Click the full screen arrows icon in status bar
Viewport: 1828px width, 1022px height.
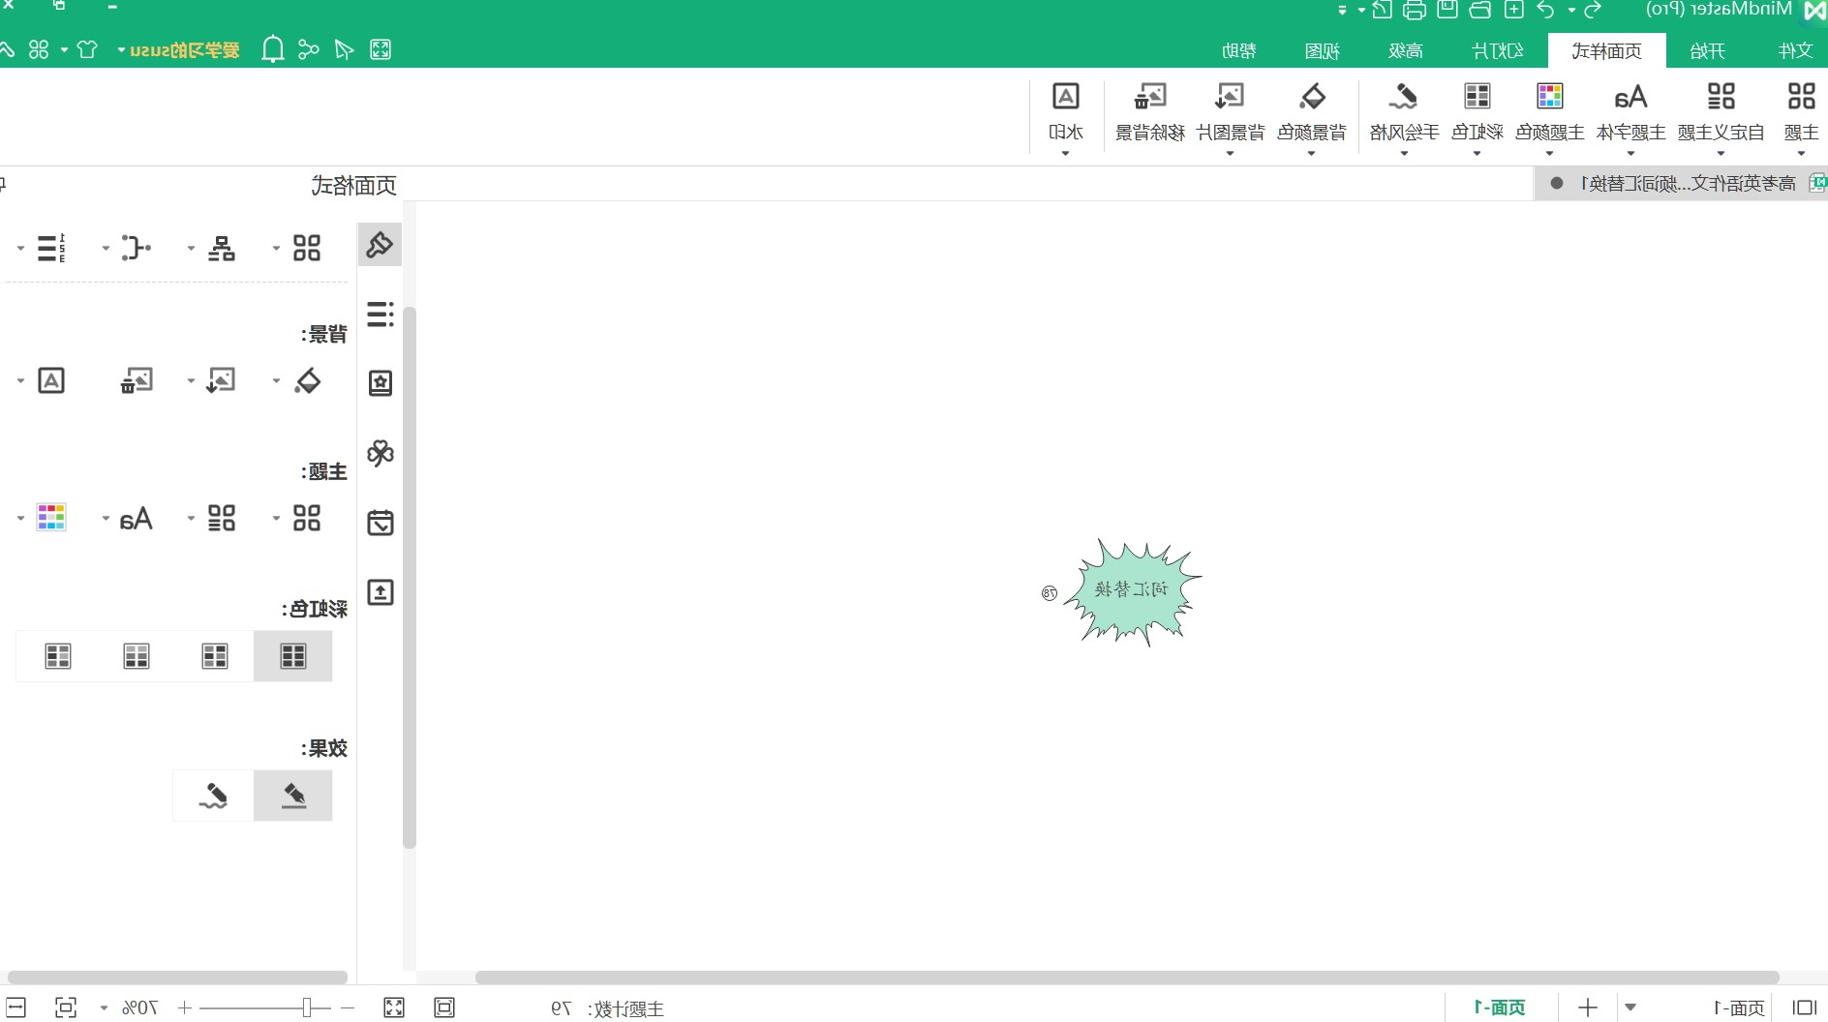click(x=394, y=1007)
